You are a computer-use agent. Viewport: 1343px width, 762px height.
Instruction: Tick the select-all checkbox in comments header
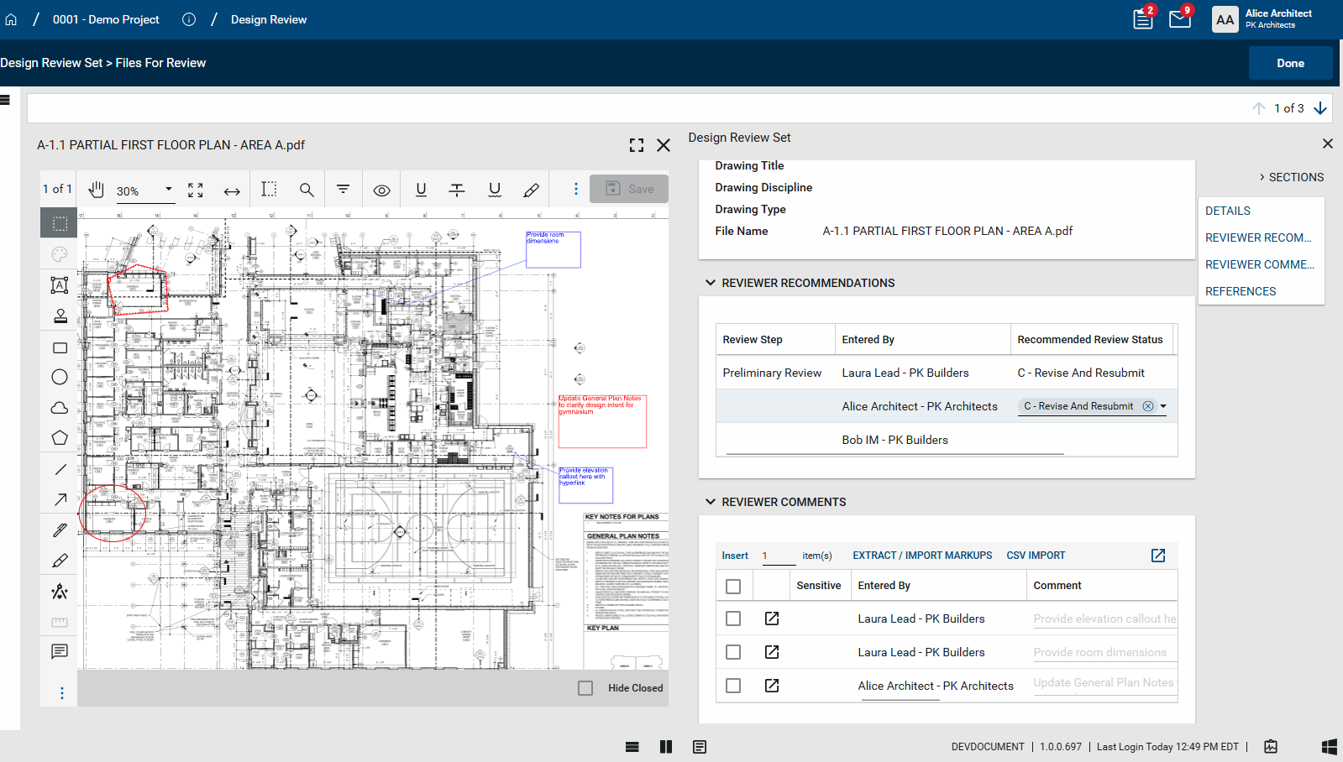(733, 587)
